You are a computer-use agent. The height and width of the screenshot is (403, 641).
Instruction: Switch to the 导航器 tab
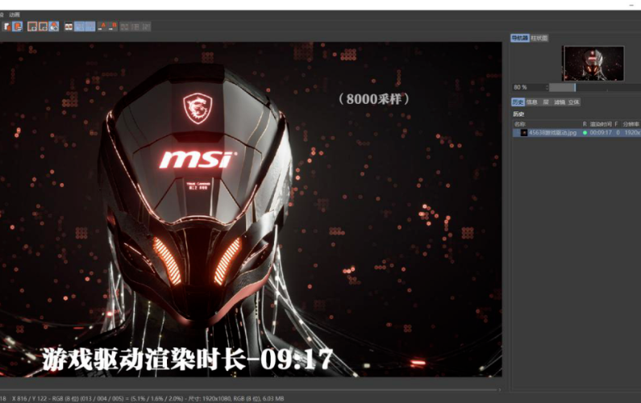519,38
